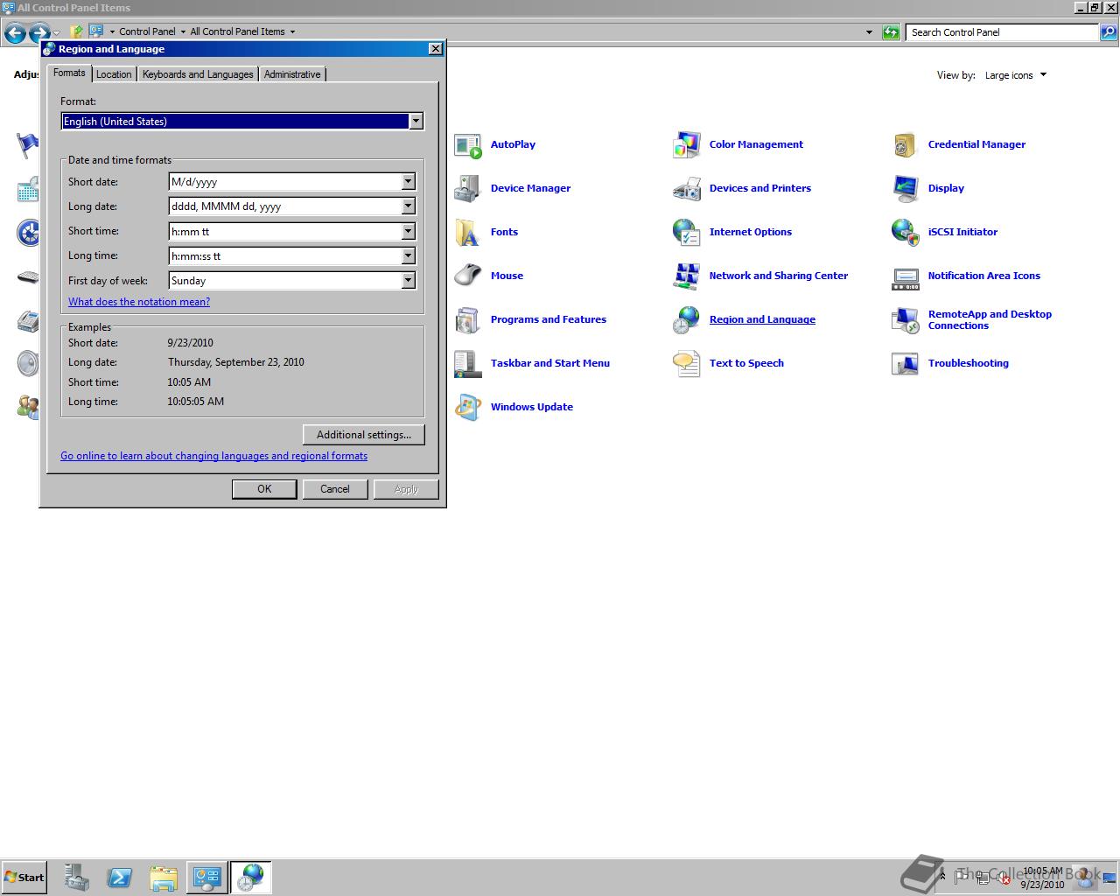Open the recent pages dropdown arrow
This screenshot has width=1120, height=896.
(57, 33)
